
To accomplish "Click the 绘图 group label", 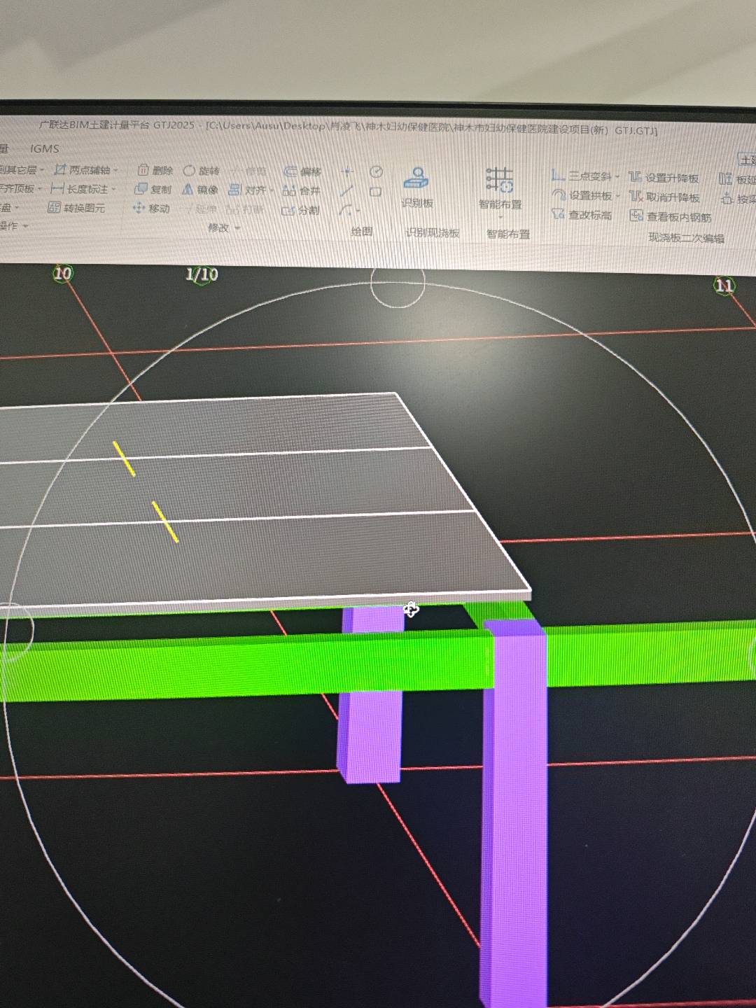I will tap(362, 232).
